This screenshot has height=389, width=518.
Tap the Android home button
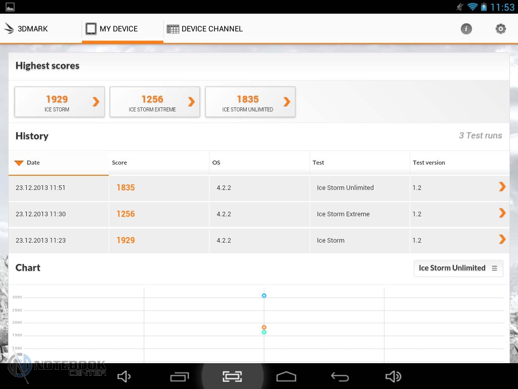(286, 376)
